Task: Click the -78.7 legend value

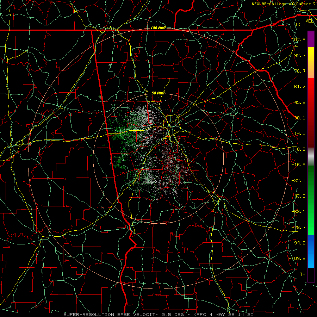Action: (x=298, y=228)
